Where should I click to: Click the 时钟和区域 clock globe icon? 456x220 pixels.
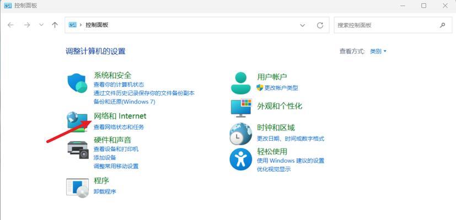tap(240, 134)
